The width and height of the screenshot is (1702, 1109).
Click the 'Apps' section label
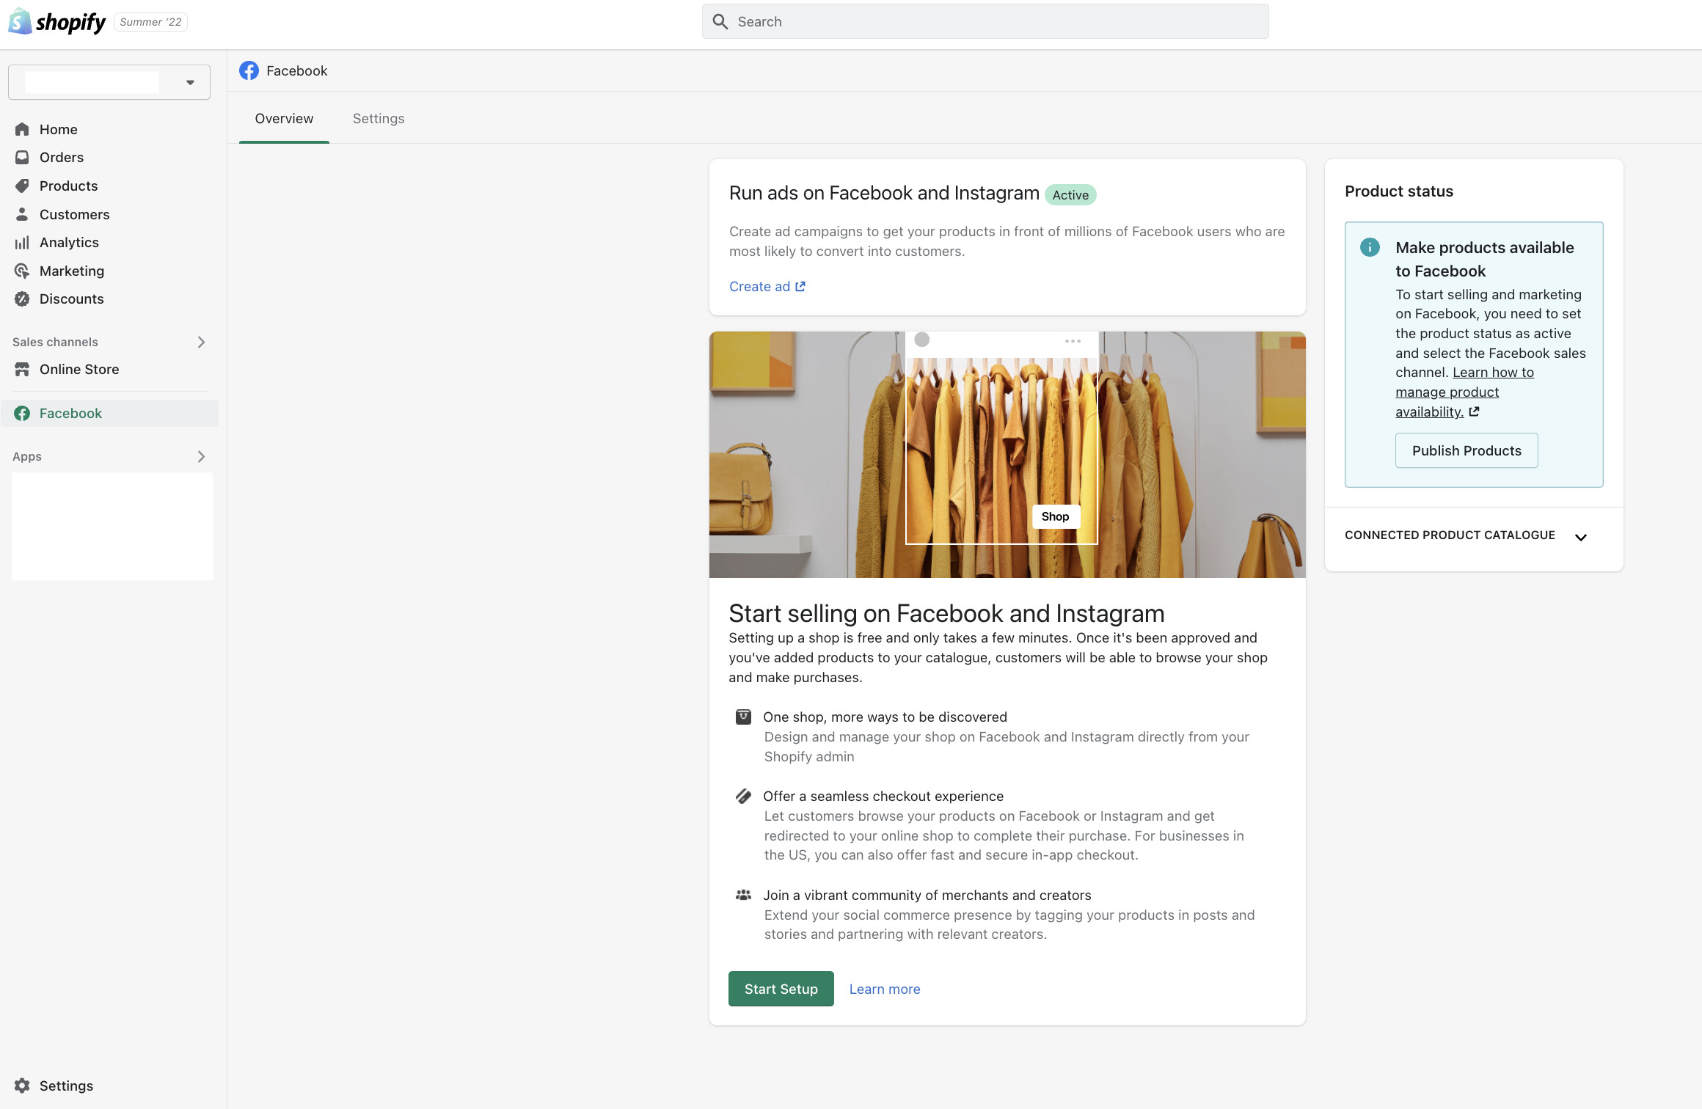[x=27, y=456]
